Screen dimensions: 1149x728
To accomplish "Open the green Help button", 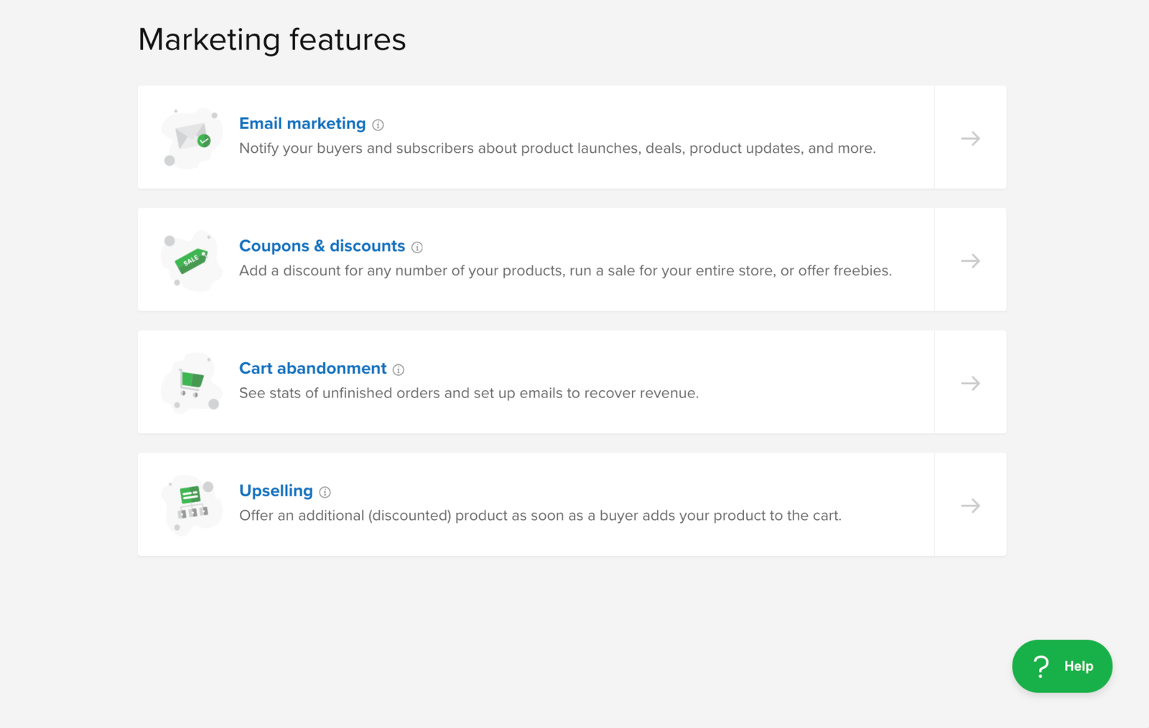I will coord(1061,666).
